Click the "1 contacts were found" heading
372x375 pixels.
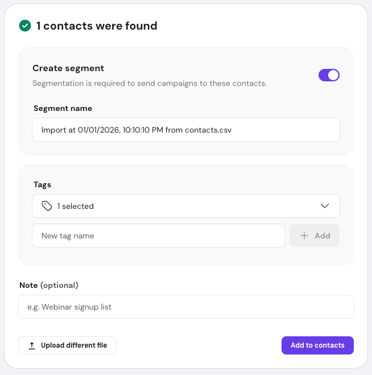(x=97, y=26)
